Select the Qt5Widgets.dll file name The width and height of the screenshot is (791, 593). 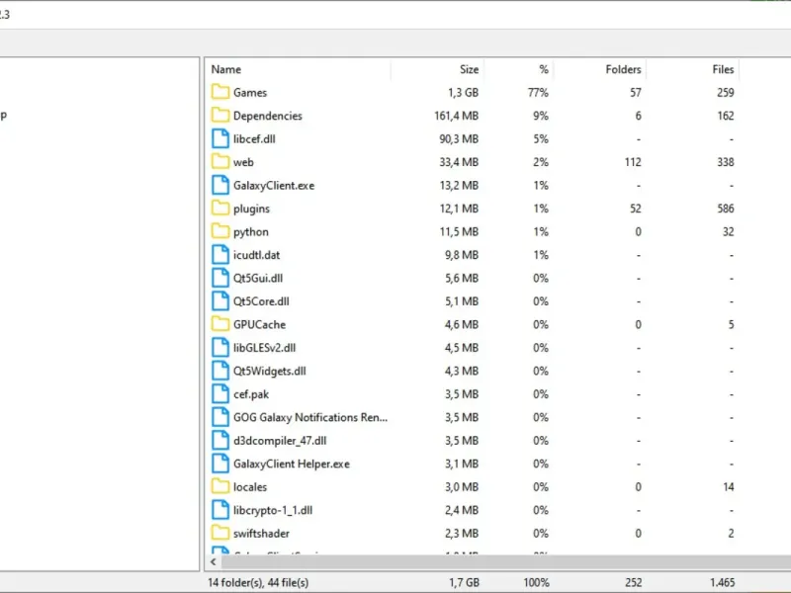270,372
